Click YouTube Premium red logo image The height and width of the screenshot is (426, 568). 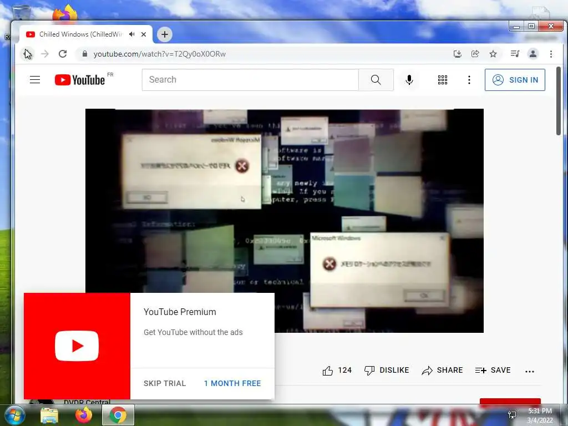point(77,346)
